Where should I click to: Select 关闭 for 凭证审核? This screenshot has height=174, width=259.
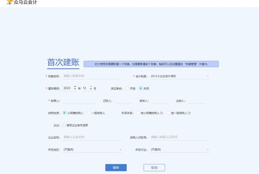click(x=140, y=88)
